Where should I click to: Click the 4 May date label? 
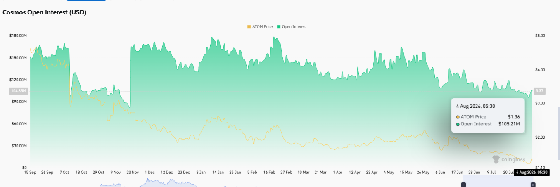[389, 172]
